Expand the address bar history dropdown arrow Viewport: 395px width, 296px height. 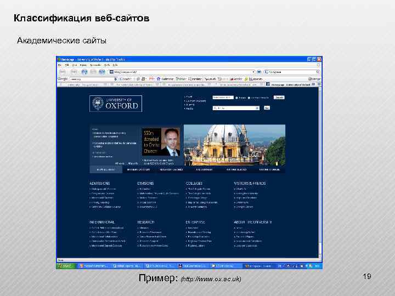click(x=253, y=72)
